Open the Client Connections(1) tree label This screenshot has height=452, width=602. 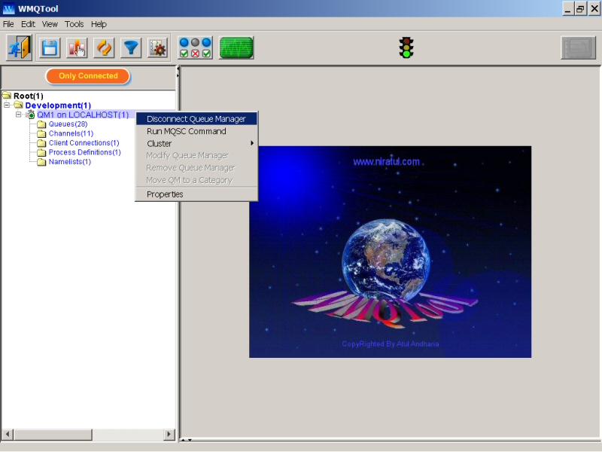84,143
